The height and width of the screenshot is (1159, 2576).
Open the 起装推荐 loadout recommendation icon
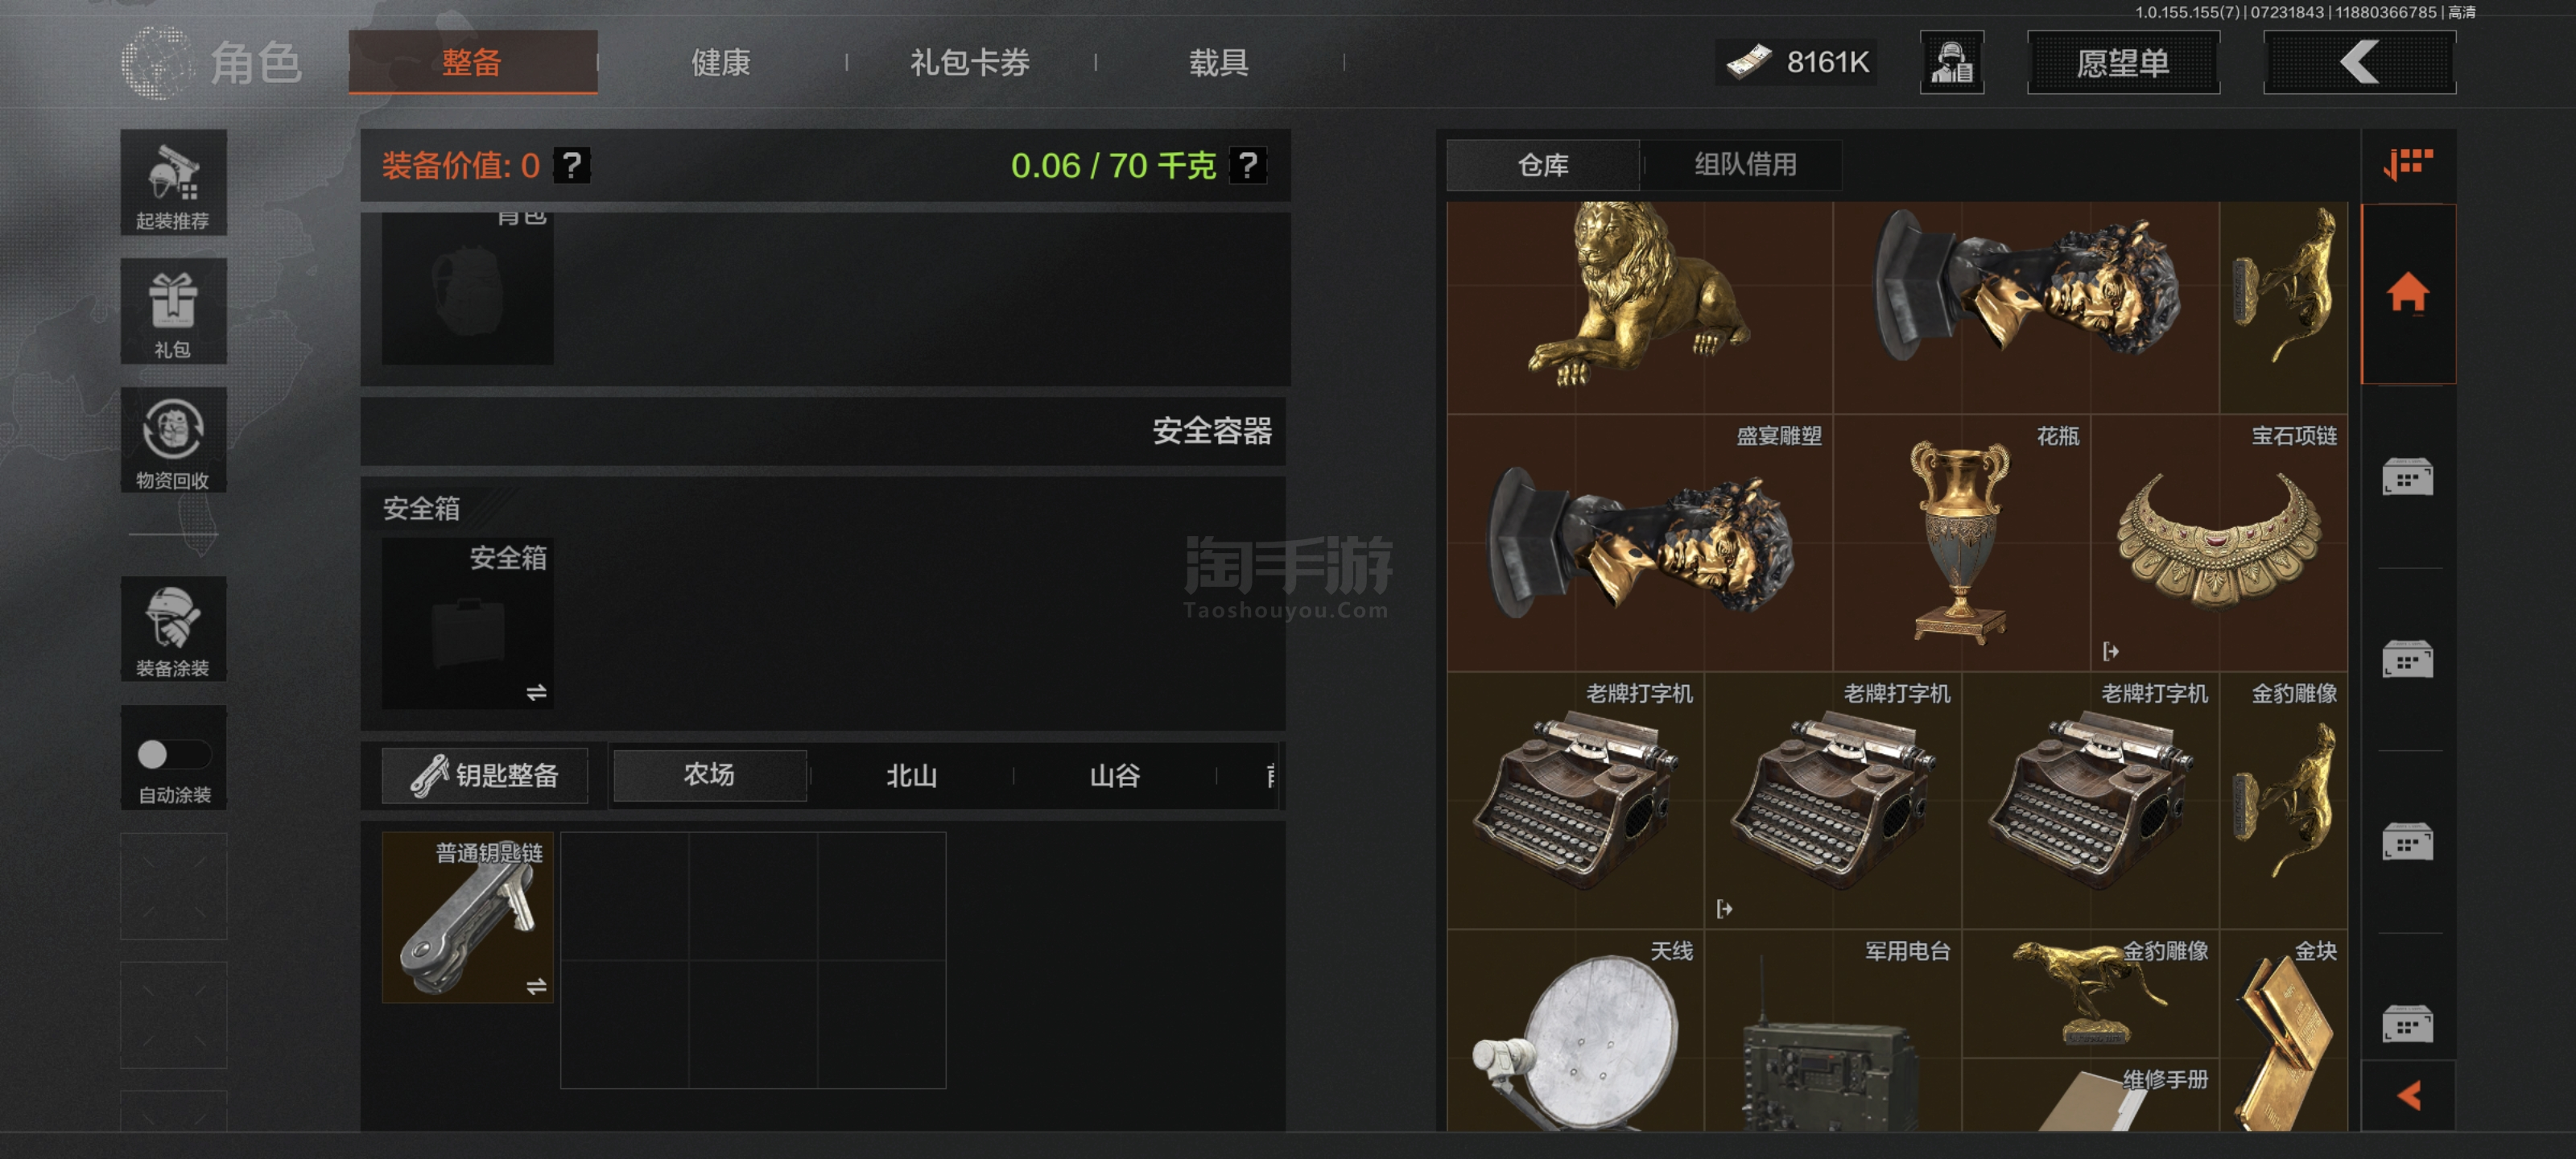point(173,183)
